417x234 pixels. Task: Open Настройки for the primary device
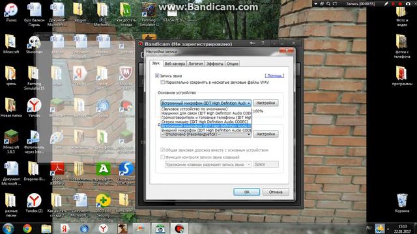(266, 103)
